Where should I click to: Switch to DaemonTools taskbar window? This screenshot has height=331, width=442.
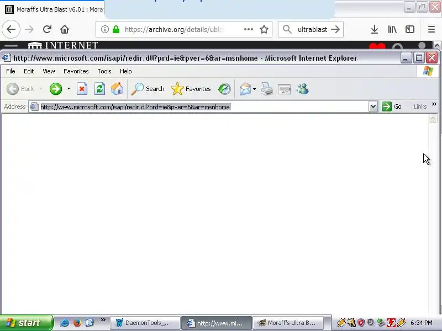pyautogui.click(x=145, y=323)
